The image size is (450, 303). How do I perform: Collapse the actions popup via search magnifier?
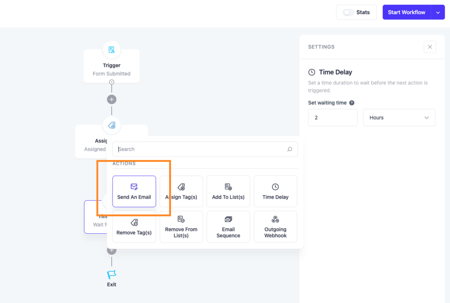(290, 149)
